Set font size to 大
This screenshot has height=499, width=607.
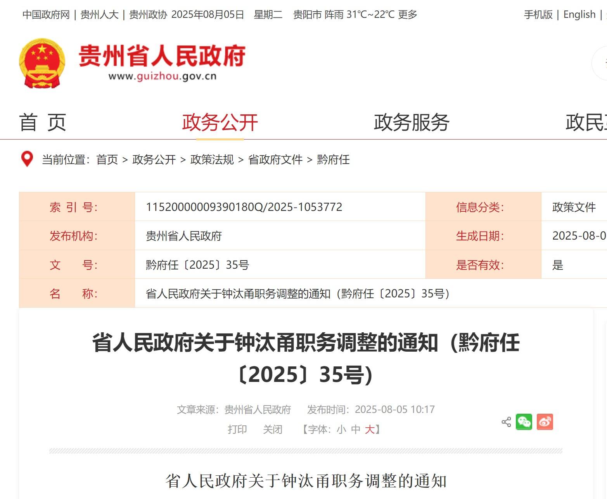369,430
